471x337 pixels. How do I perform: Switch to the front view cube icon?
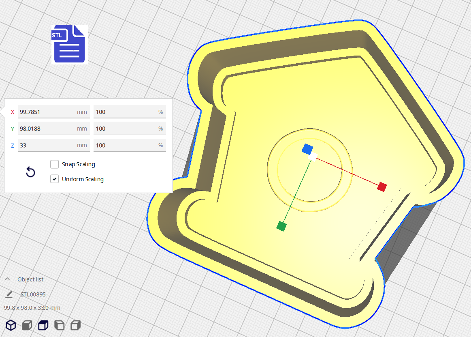pos(27,325)
